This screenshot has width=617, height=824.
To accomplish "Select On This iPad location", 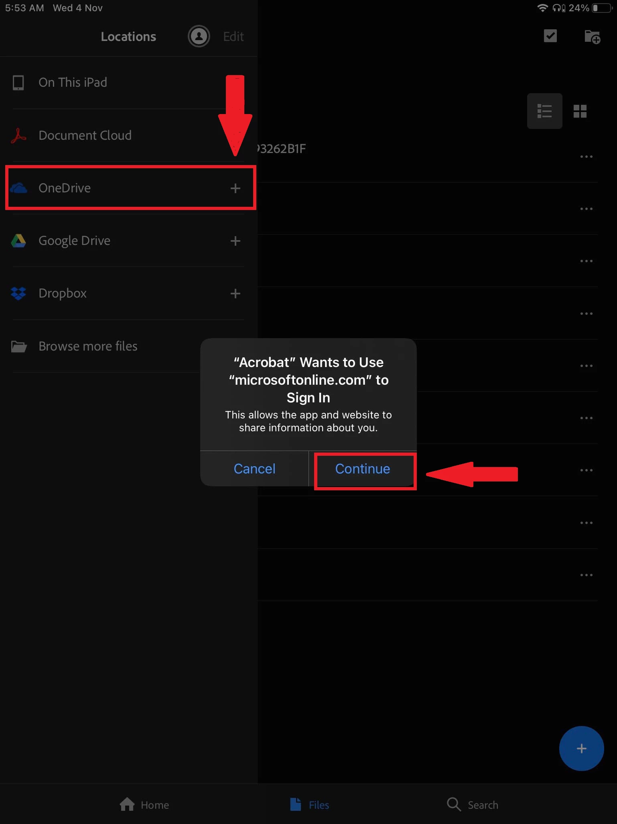I will (128, 83).
